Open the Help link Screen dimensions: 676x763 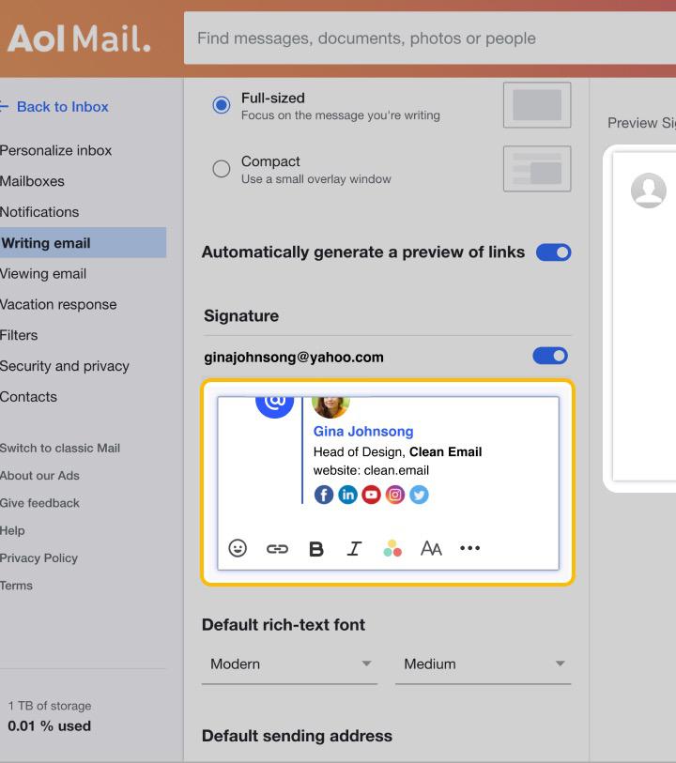coord(12,530)
